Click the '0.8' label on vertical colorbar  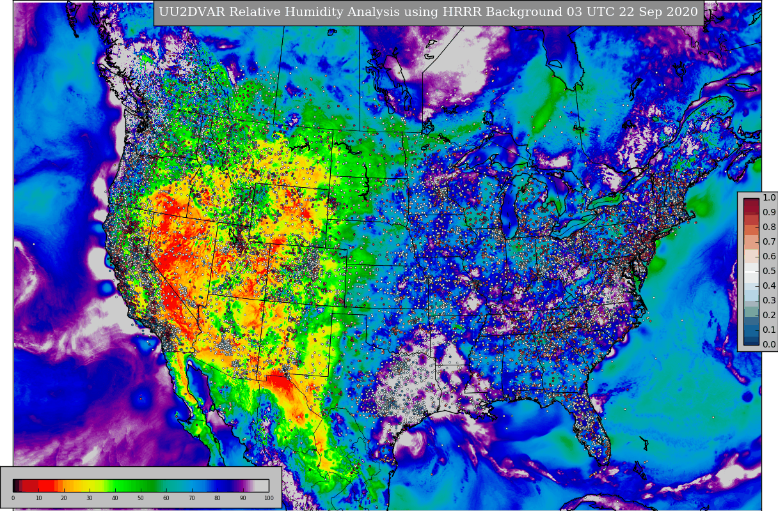pyautogui.click(x=769, y=227)
